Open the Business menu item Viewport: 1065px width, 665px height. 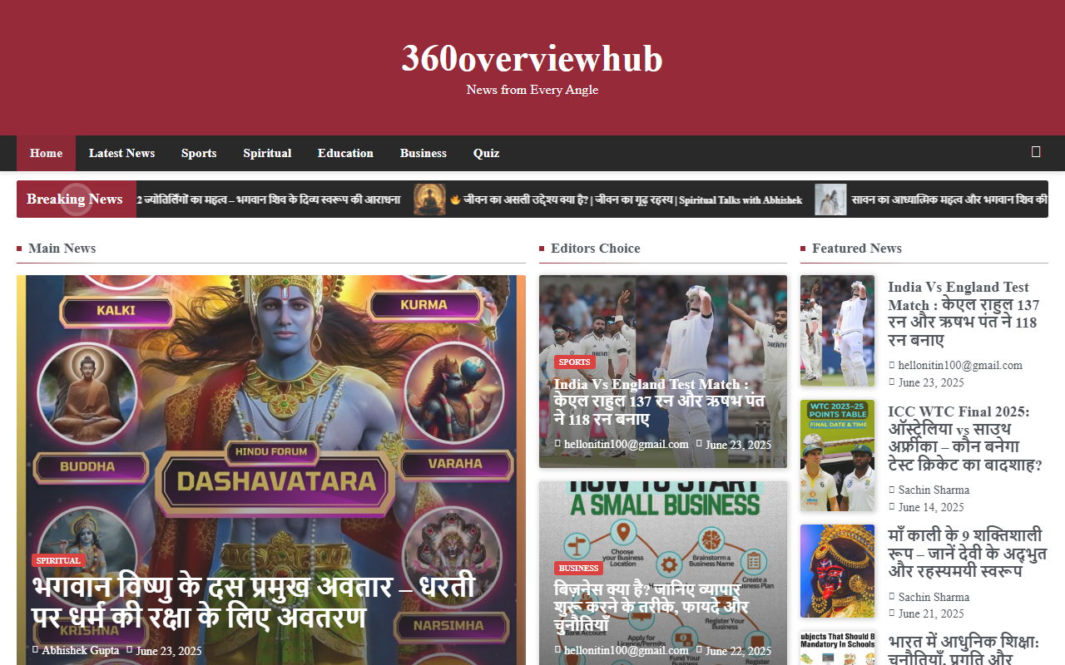pyautogui.click(x=424, y=153)
